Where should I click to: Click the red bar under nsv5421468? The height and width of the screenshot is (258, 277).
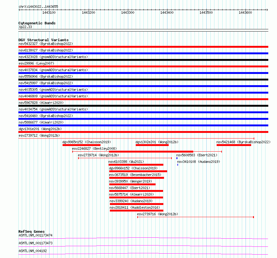pyautogui.click(x=234, y=145)
